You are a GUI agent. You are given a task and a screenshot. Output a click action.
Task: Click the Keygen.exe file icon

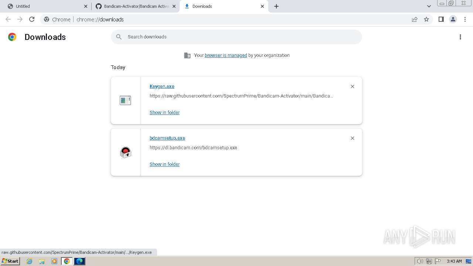tap(125, 100)
